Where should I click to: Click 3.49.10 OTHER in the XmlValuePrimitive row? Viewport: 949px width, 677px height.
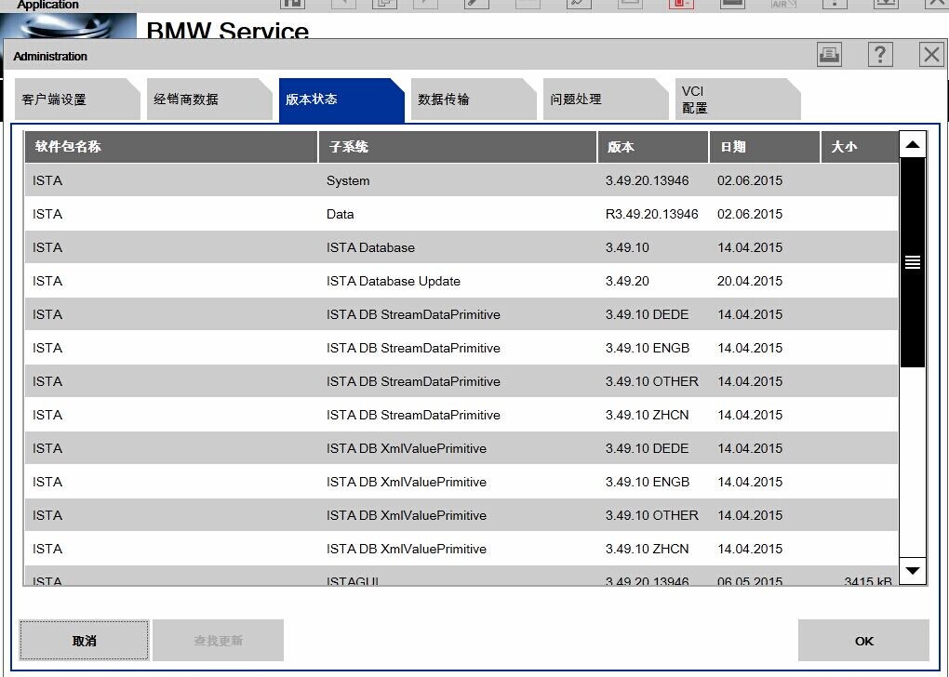coord(652,515)
